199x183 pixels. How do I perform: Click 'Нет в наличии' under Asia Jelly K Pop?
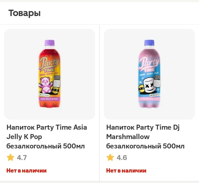(x=27, y=171)
